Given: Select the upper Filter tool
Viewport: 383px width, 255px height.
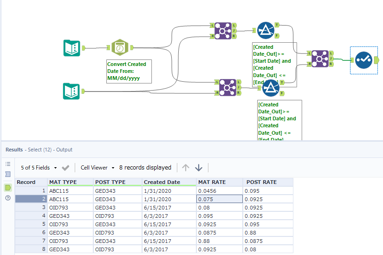Looking at the screenshot, I should [x=265, y=30].
